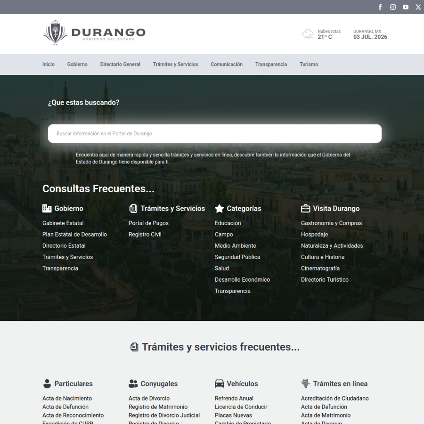Open the Facebook social icon
Viewport: 424px width, 424px height.
380,7
